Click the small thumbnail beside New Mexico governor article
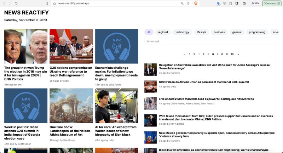 tap(151, 137)
